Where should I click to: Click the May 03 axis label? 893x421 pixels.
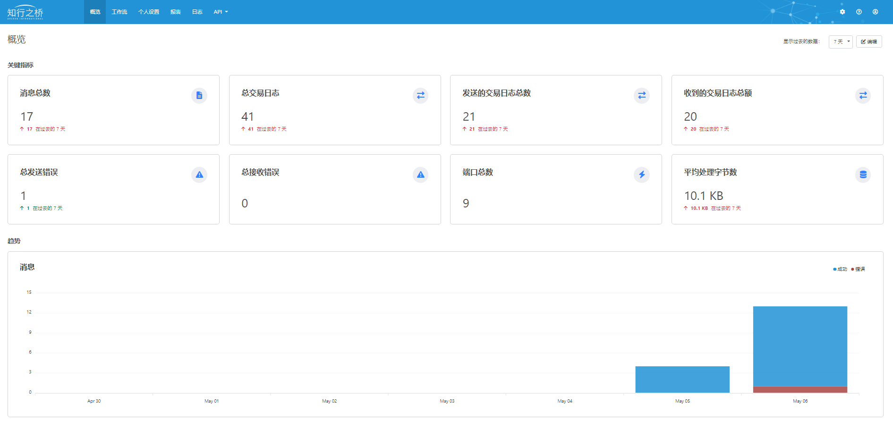[x=447, y=401]
